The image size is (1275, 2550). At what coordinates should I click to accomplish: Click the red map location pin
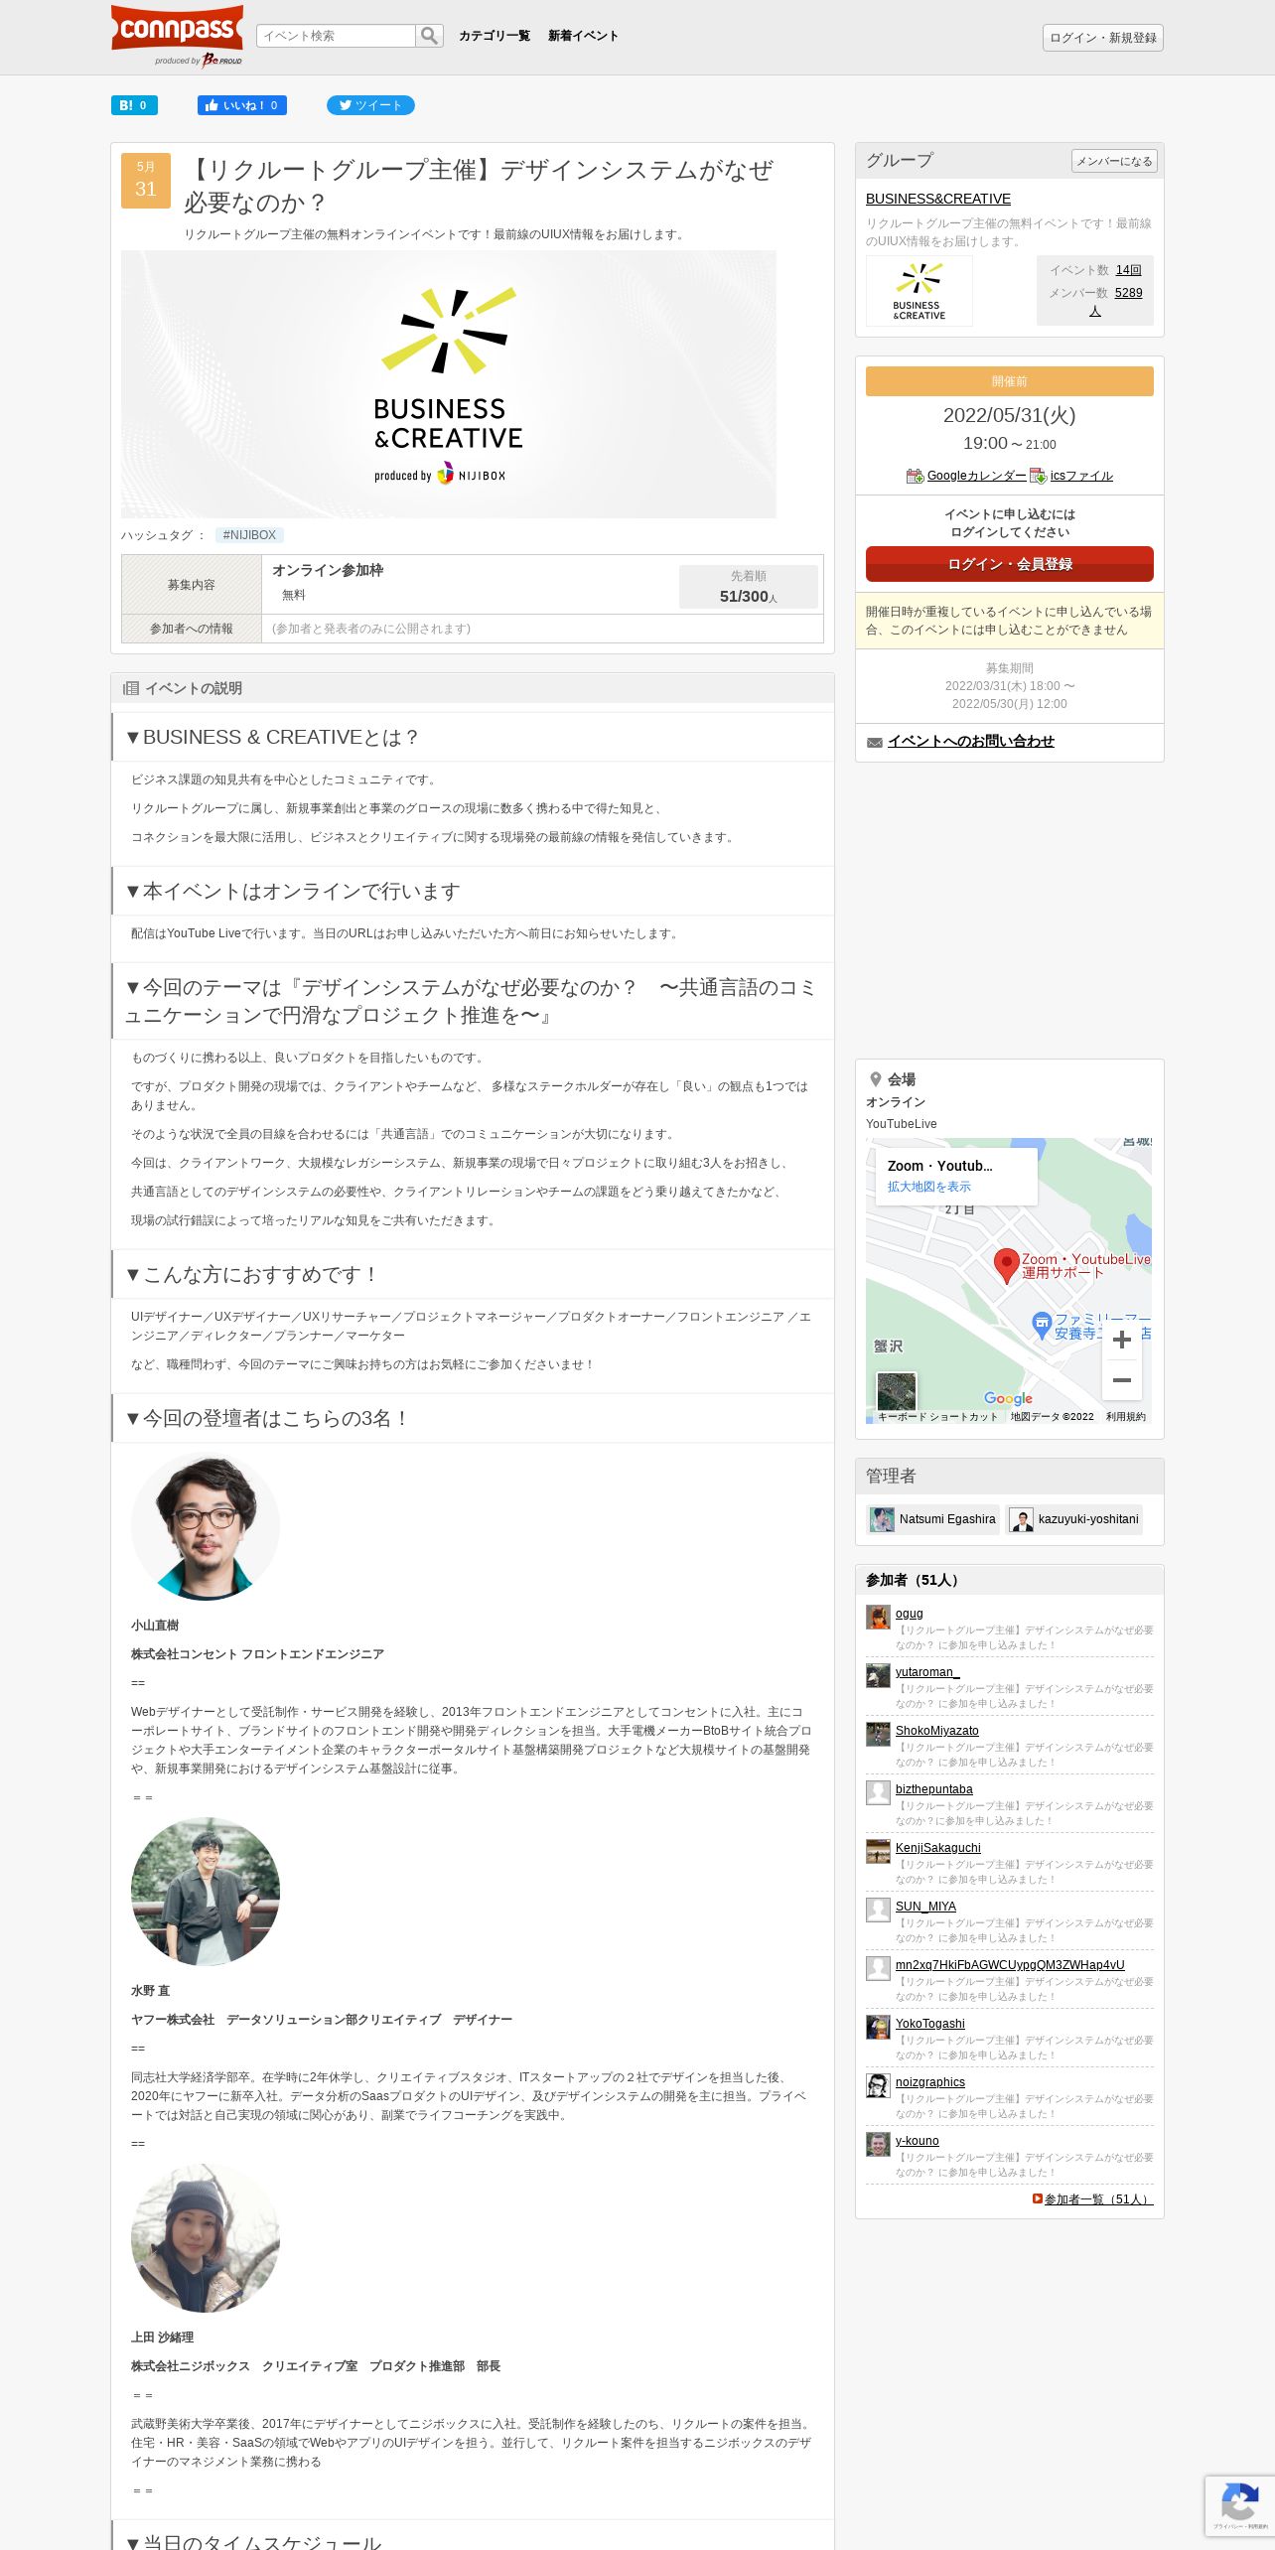click(1007, 1265)
